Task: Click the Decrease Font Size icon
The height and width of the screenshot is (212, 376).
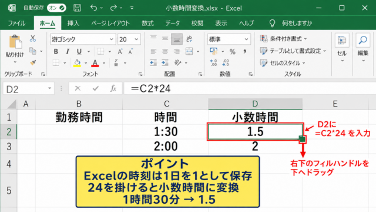Action: (130, 51)
